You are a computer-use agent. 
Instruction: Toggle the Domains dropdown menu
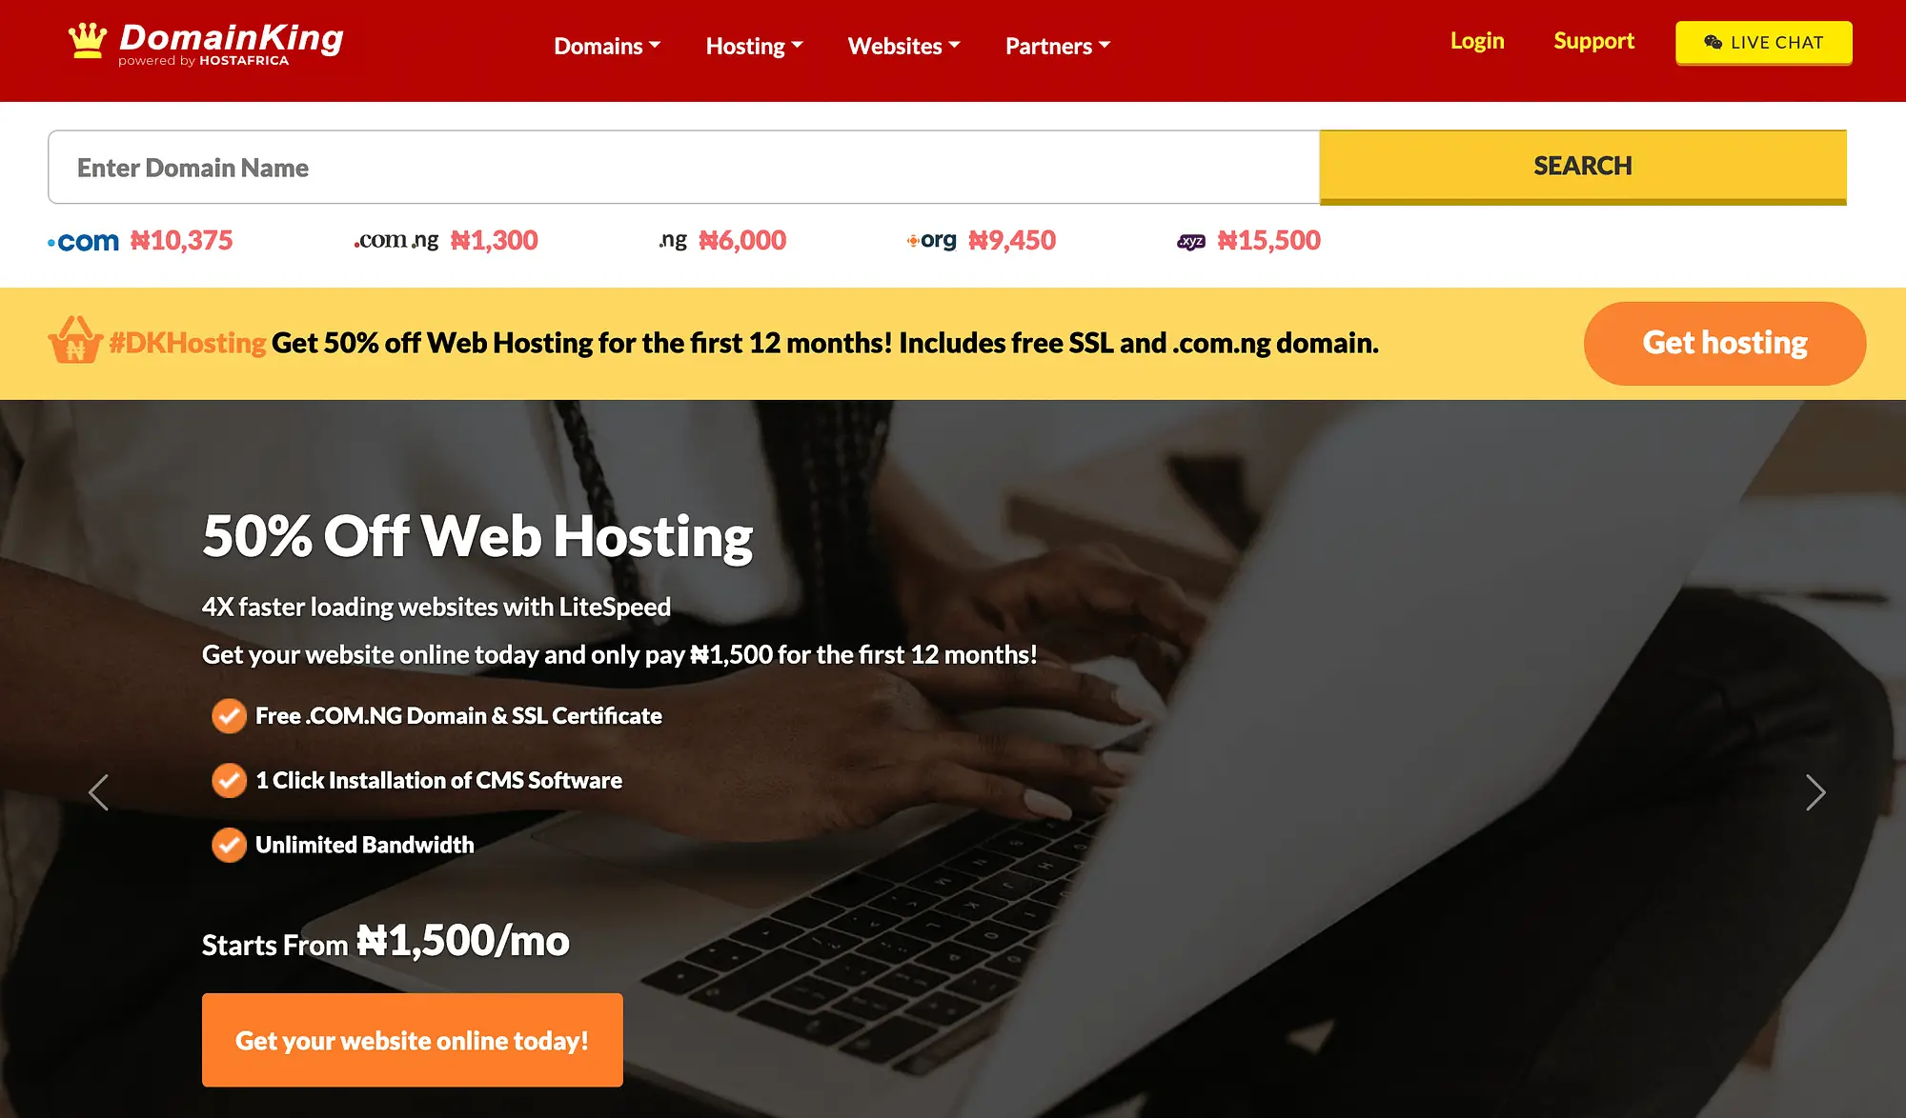tap(606, 44)
